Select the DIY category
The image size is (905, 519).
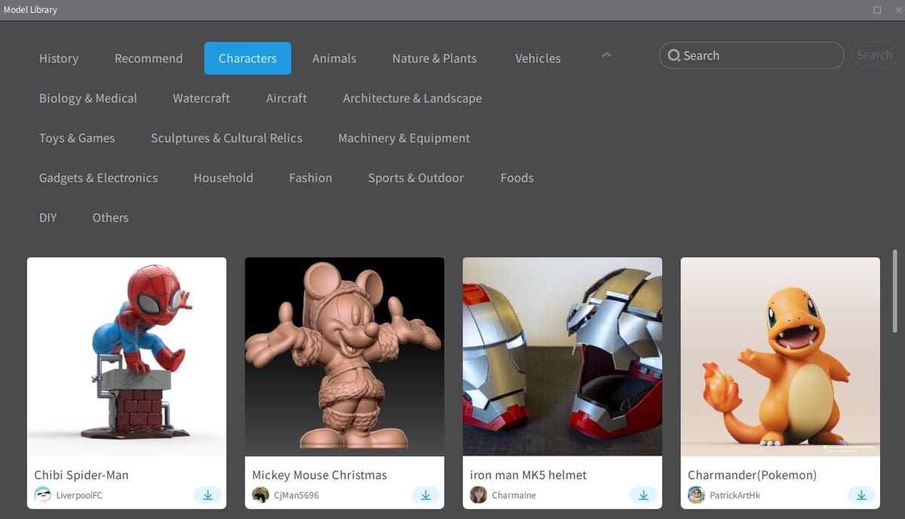48,218
